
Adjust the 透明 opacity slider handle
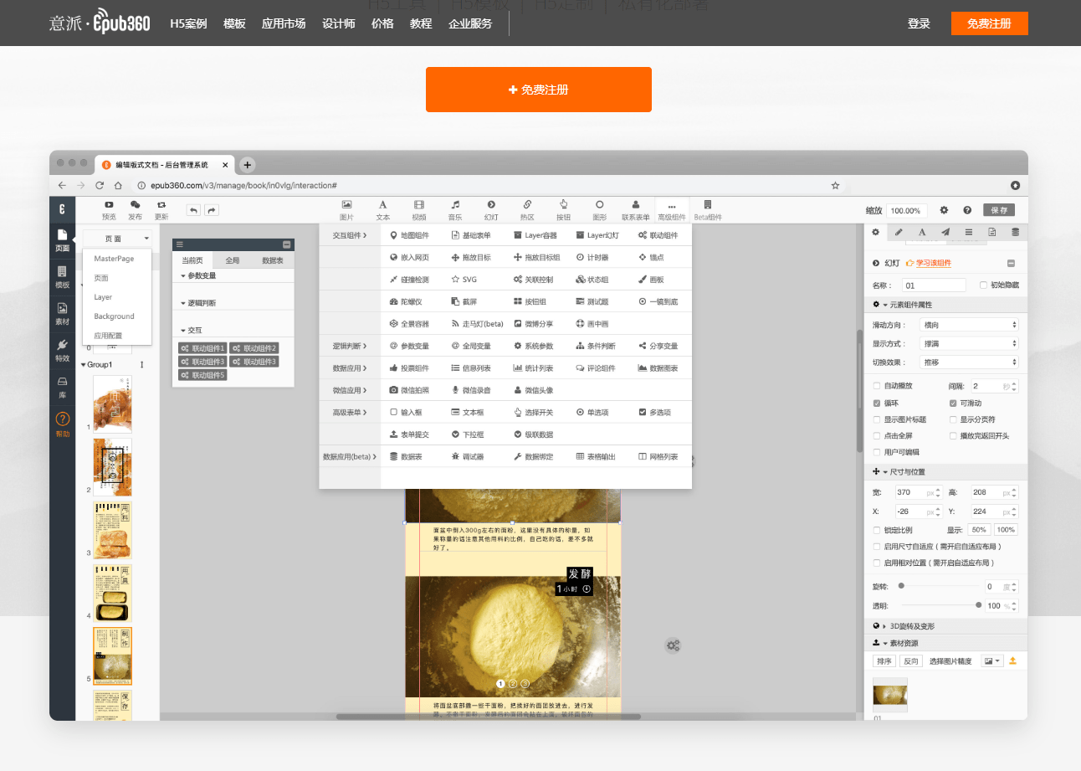pyautogui.click(x=979, y=604)
